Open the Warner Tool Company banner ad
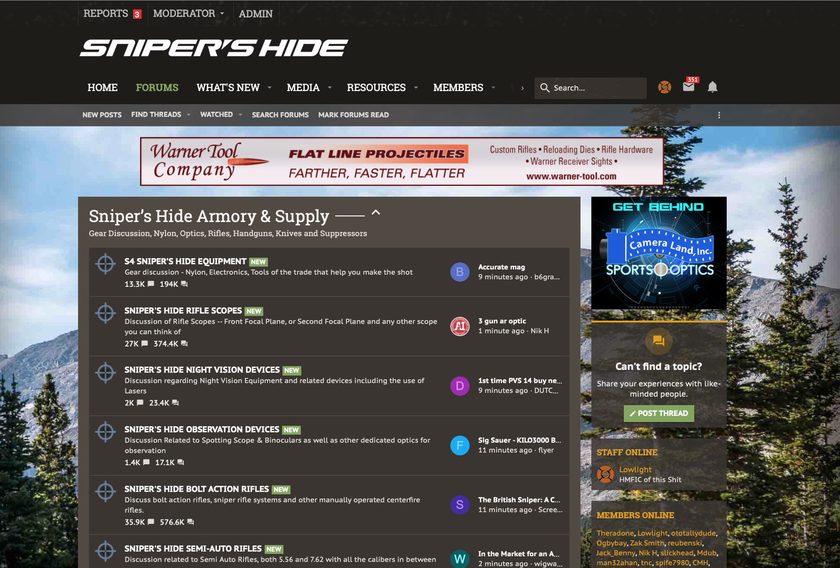The height and width of the screenshot is (568, 840). click(402, 161)
